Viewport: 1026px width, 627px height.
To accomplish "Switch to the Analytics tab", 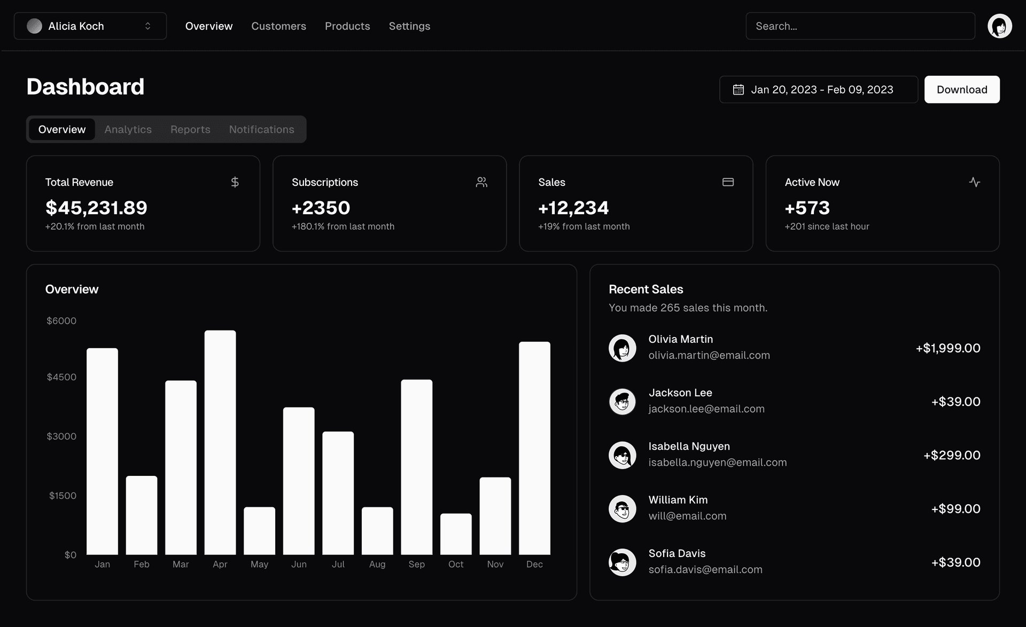I will [x=128, y=129].
